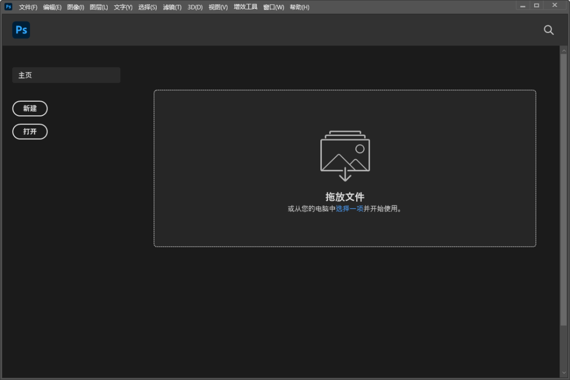Open the 文件(F) menu
This screenshot has width=570, height=380.
(28, 7)
